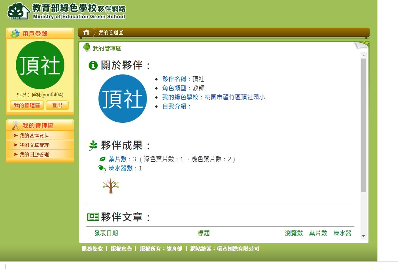
Task: Click the small tree growth icon
Action: pyautogui.click(x=111, y=186)
